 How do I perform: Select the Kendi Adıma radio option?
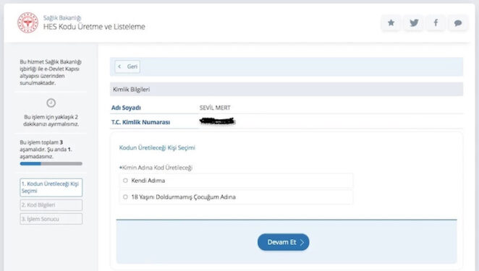click(x=125, y=181)
